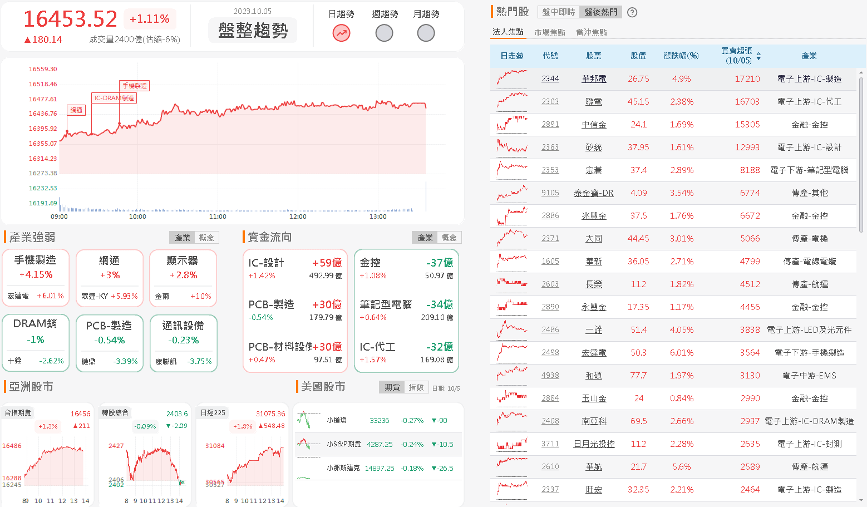The image size is (867, 507).
Task: Open the 日經225 market chart
Action: point(243,455)
